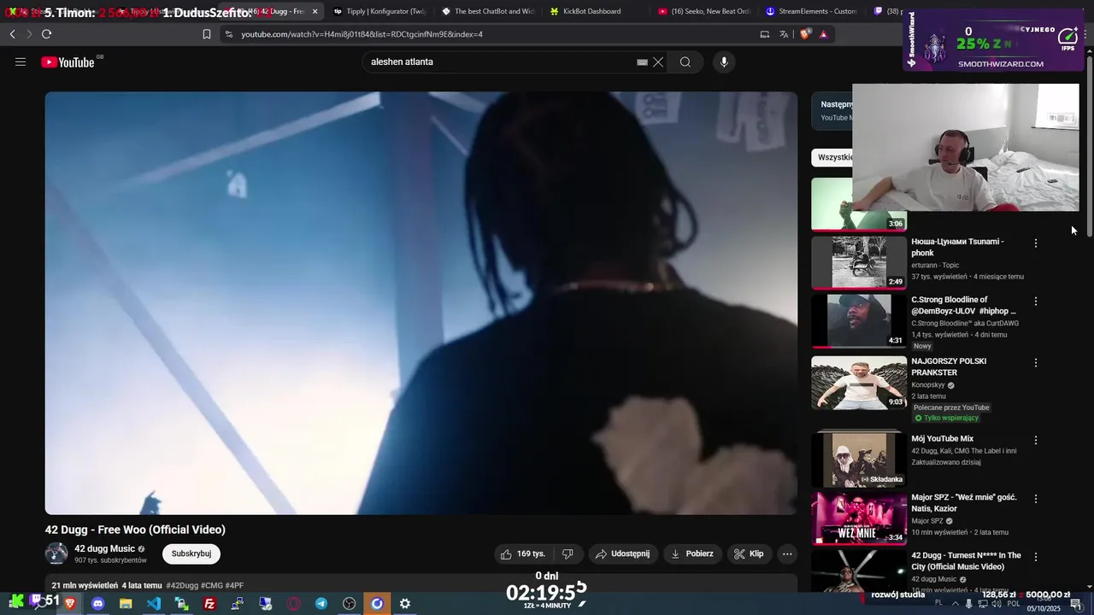
Task: Switch to Tipply Konfigurator tab
Action: tap(379, 11)
